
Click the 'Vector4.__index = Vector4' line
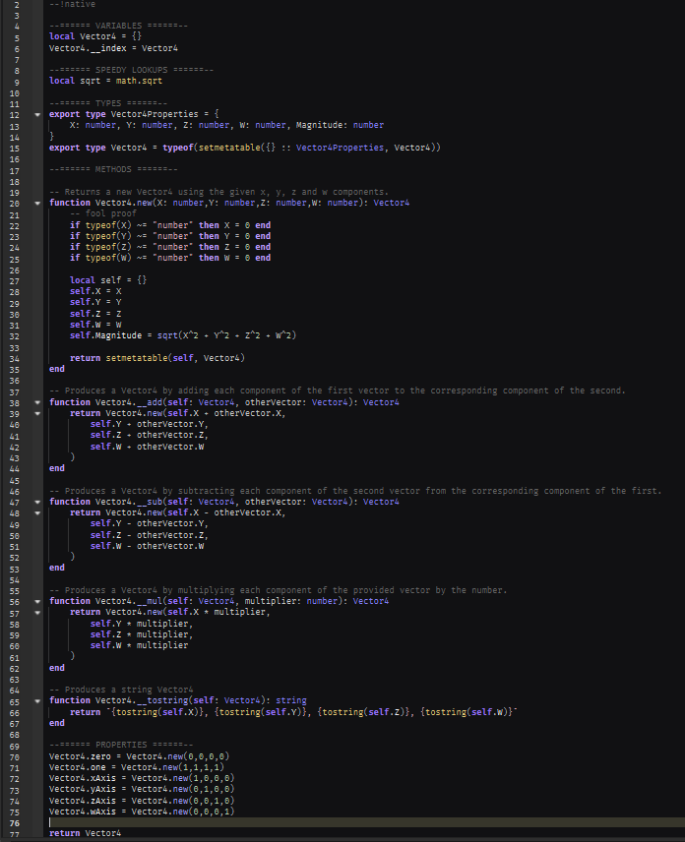tap(113, 48)
